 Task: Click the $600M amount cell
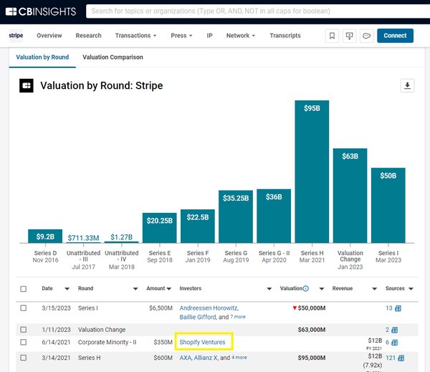pos(163,358)
